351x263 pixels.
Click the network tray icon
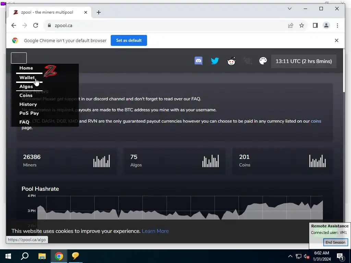click(x=299, y=256)
